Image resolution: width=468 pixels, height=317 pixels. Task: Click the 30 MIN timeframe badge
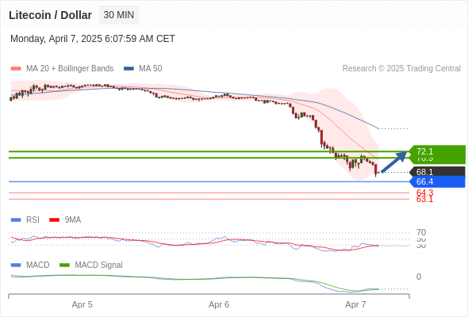coord(119,15)
